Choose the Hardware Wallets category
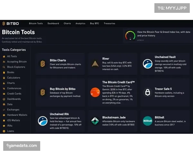The image size is (193, 154). point(17,115)
